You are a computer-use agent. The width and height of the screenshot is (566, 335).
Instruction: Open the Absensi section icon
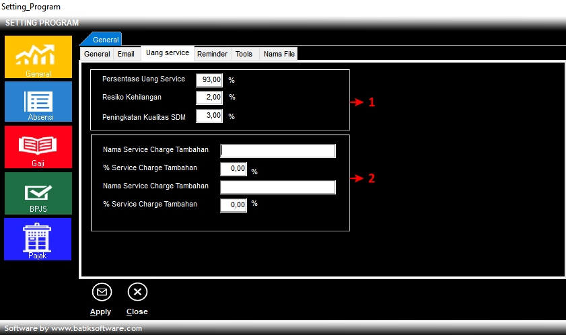38,102
